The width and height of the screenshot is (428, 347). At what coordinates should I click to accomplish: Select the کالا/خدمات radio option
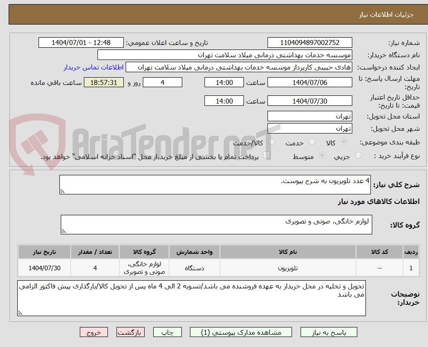coord(271,141)
